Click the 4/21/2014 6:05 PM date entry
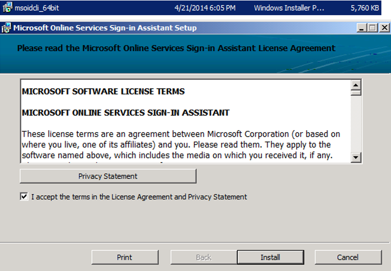The height and width of the screenshot is (271, 391). [205, 8]
